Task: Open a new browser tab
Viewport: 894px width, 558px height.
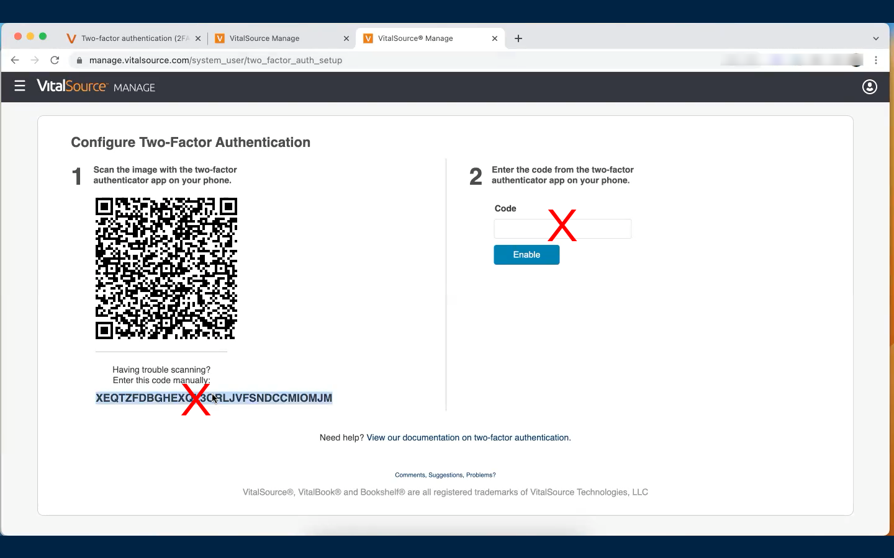Action: [x=518, y=38]
